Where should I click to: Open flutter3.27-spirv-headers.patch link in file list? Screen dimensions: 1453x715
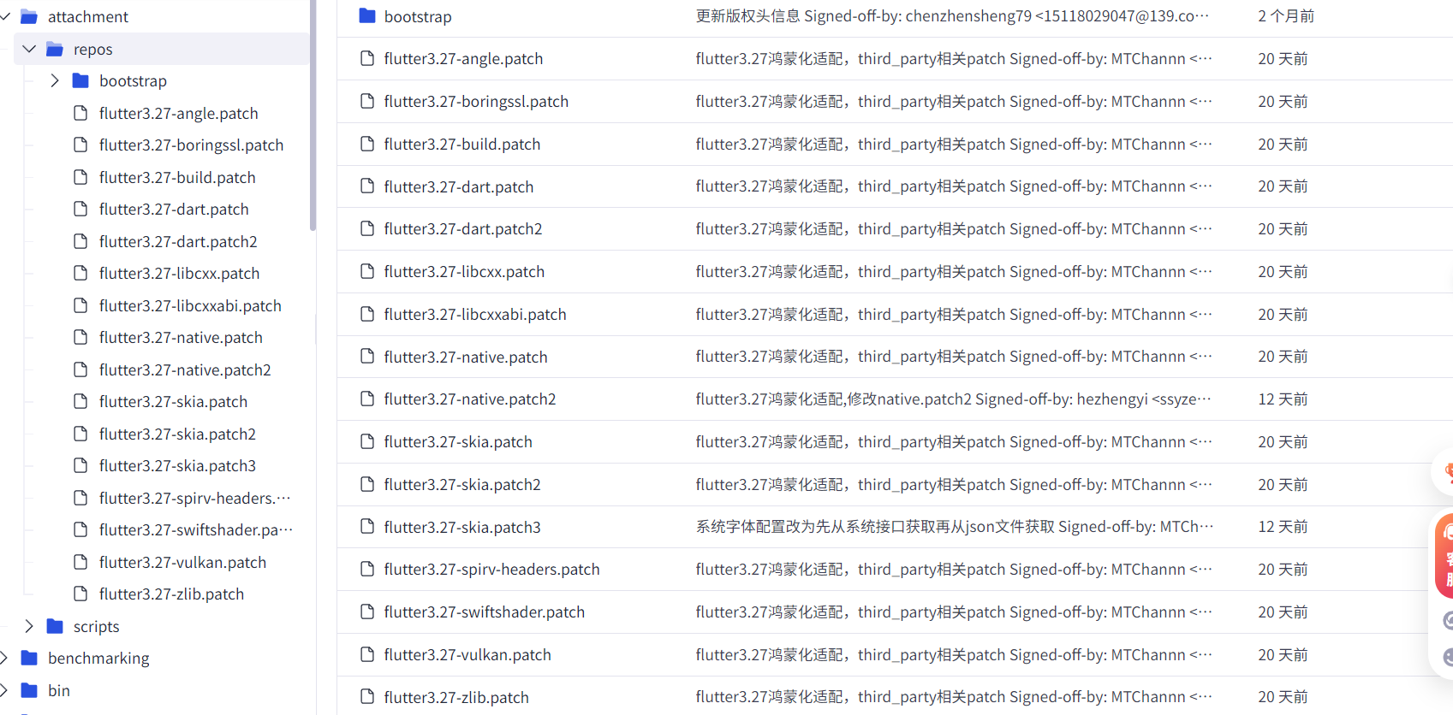pos(491,569)
